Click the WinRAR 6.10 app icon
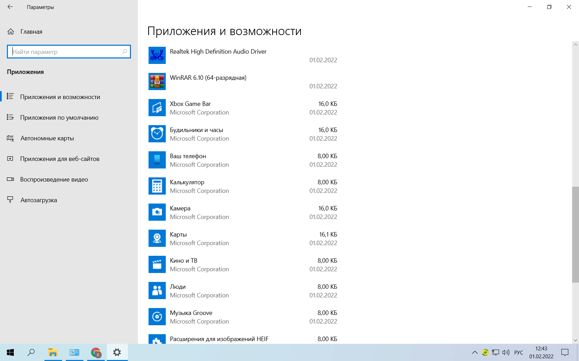 157,81
